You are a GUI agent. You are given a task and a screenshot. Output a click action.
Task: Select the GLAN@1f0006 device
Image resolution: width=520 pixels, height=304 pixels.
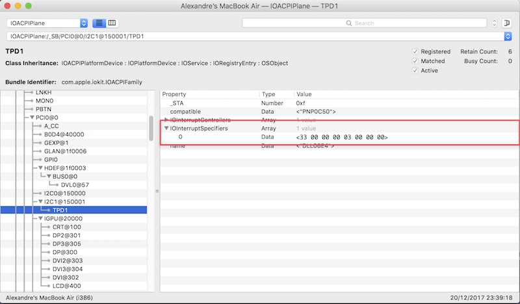click(x=65, y=151)
